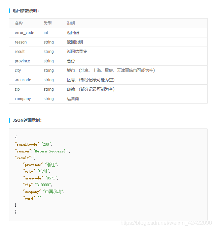Click the reason row in parameter table
This screenshot has width=215, height=229.
click(x=108, y=42)
